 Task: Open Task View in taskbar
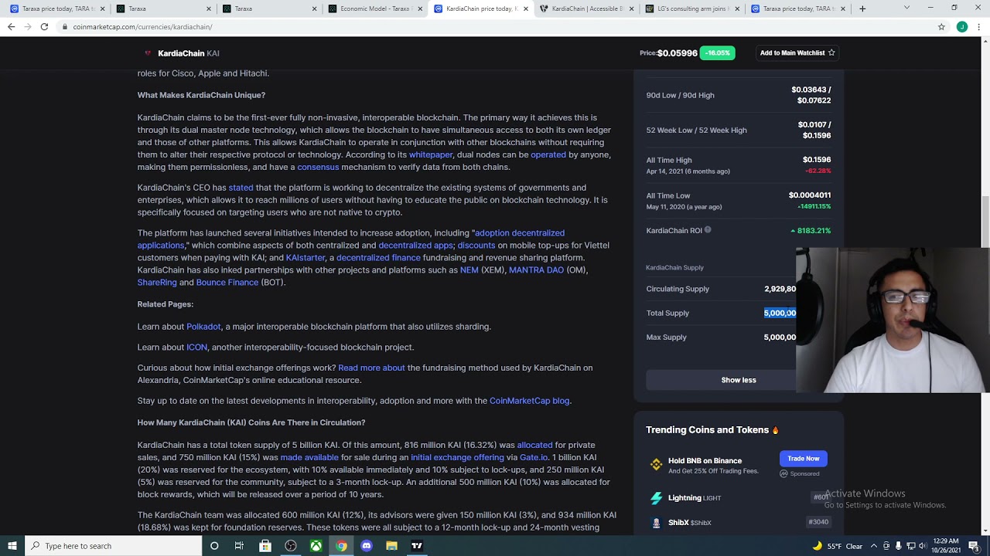coord(239,546)
